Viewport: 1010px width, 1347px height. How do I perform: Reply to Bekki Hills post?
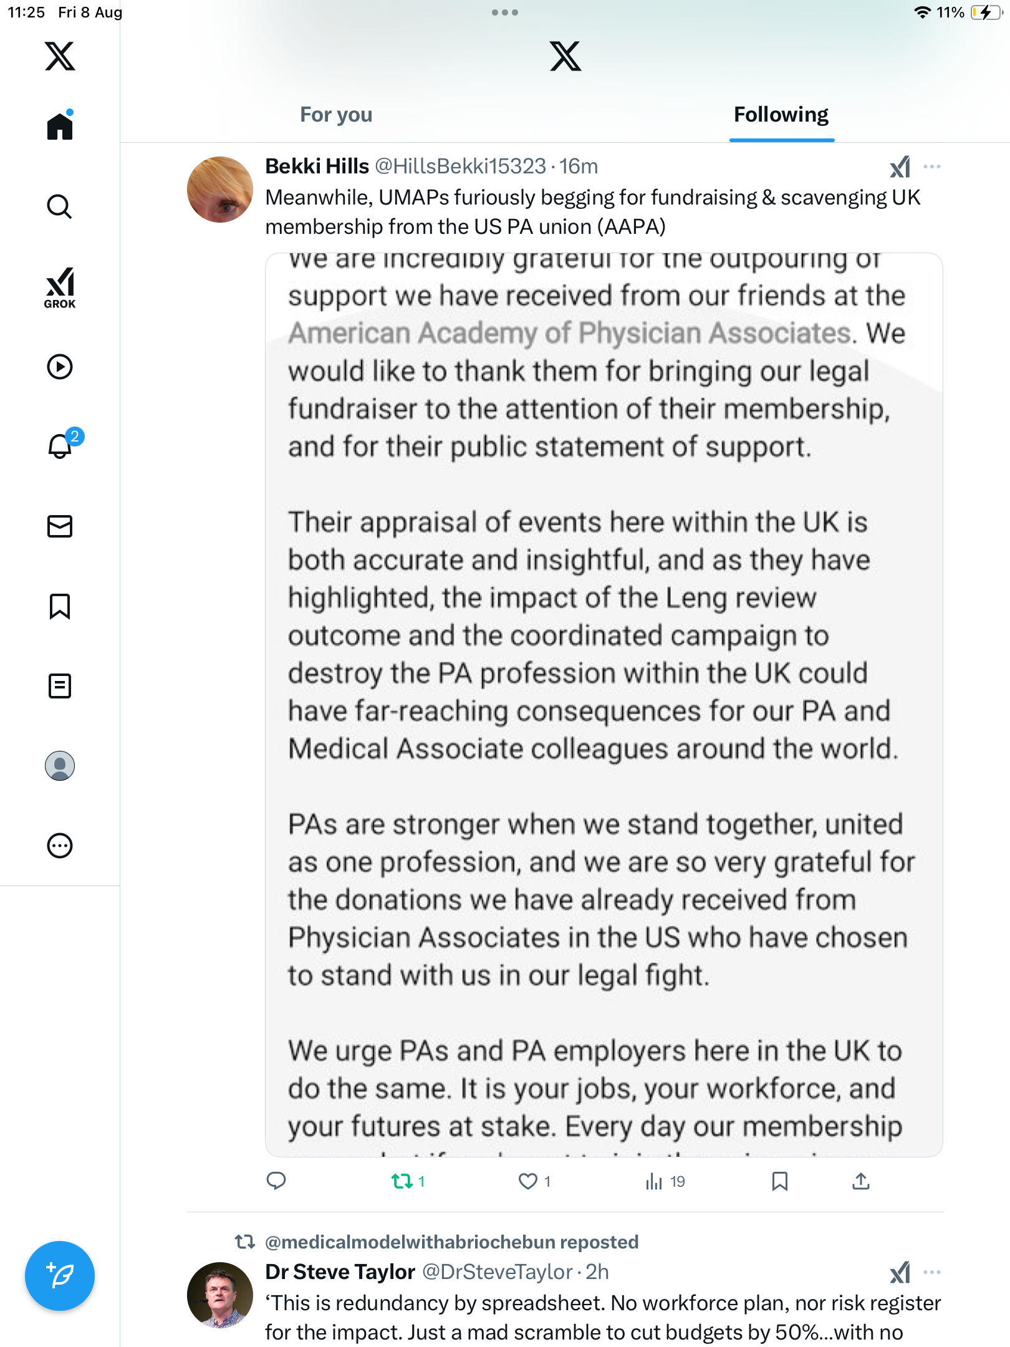276,1181
